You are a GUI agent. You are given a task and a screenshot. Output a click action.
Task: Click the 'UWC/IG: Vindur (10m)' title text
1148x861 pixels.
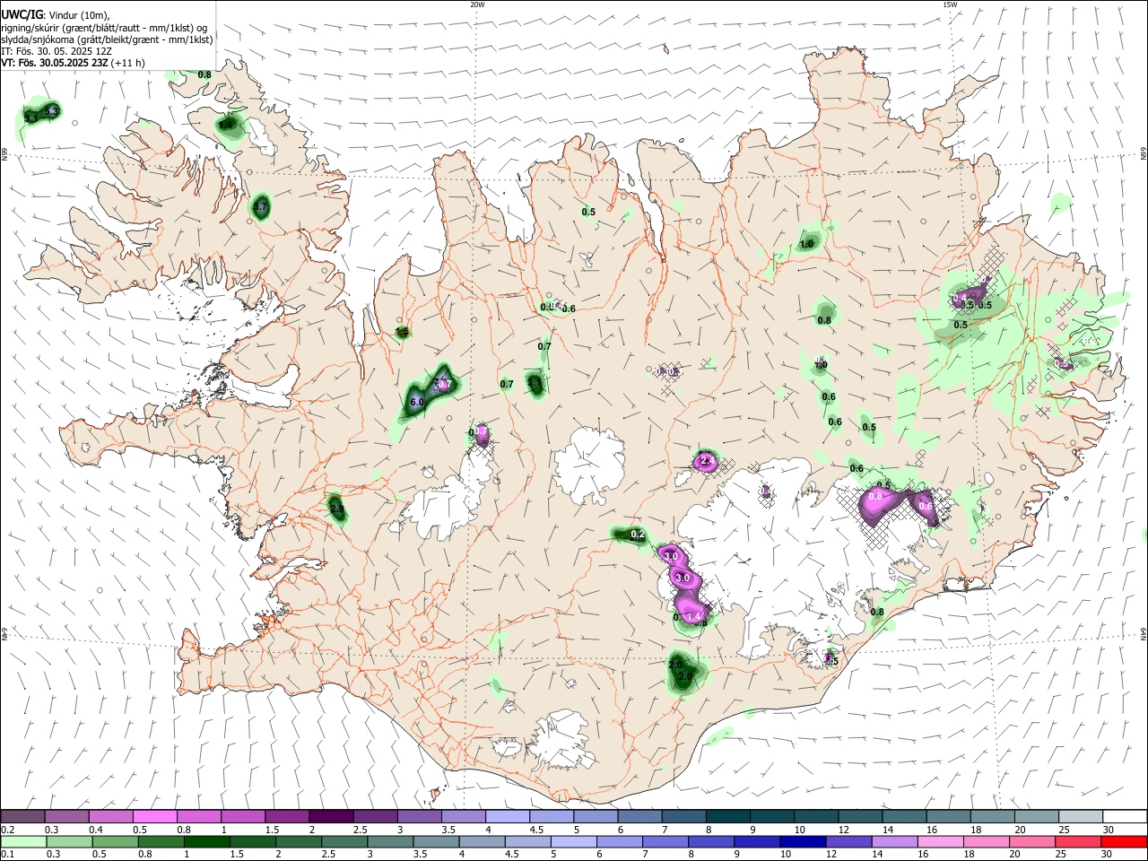coord(56,14)
